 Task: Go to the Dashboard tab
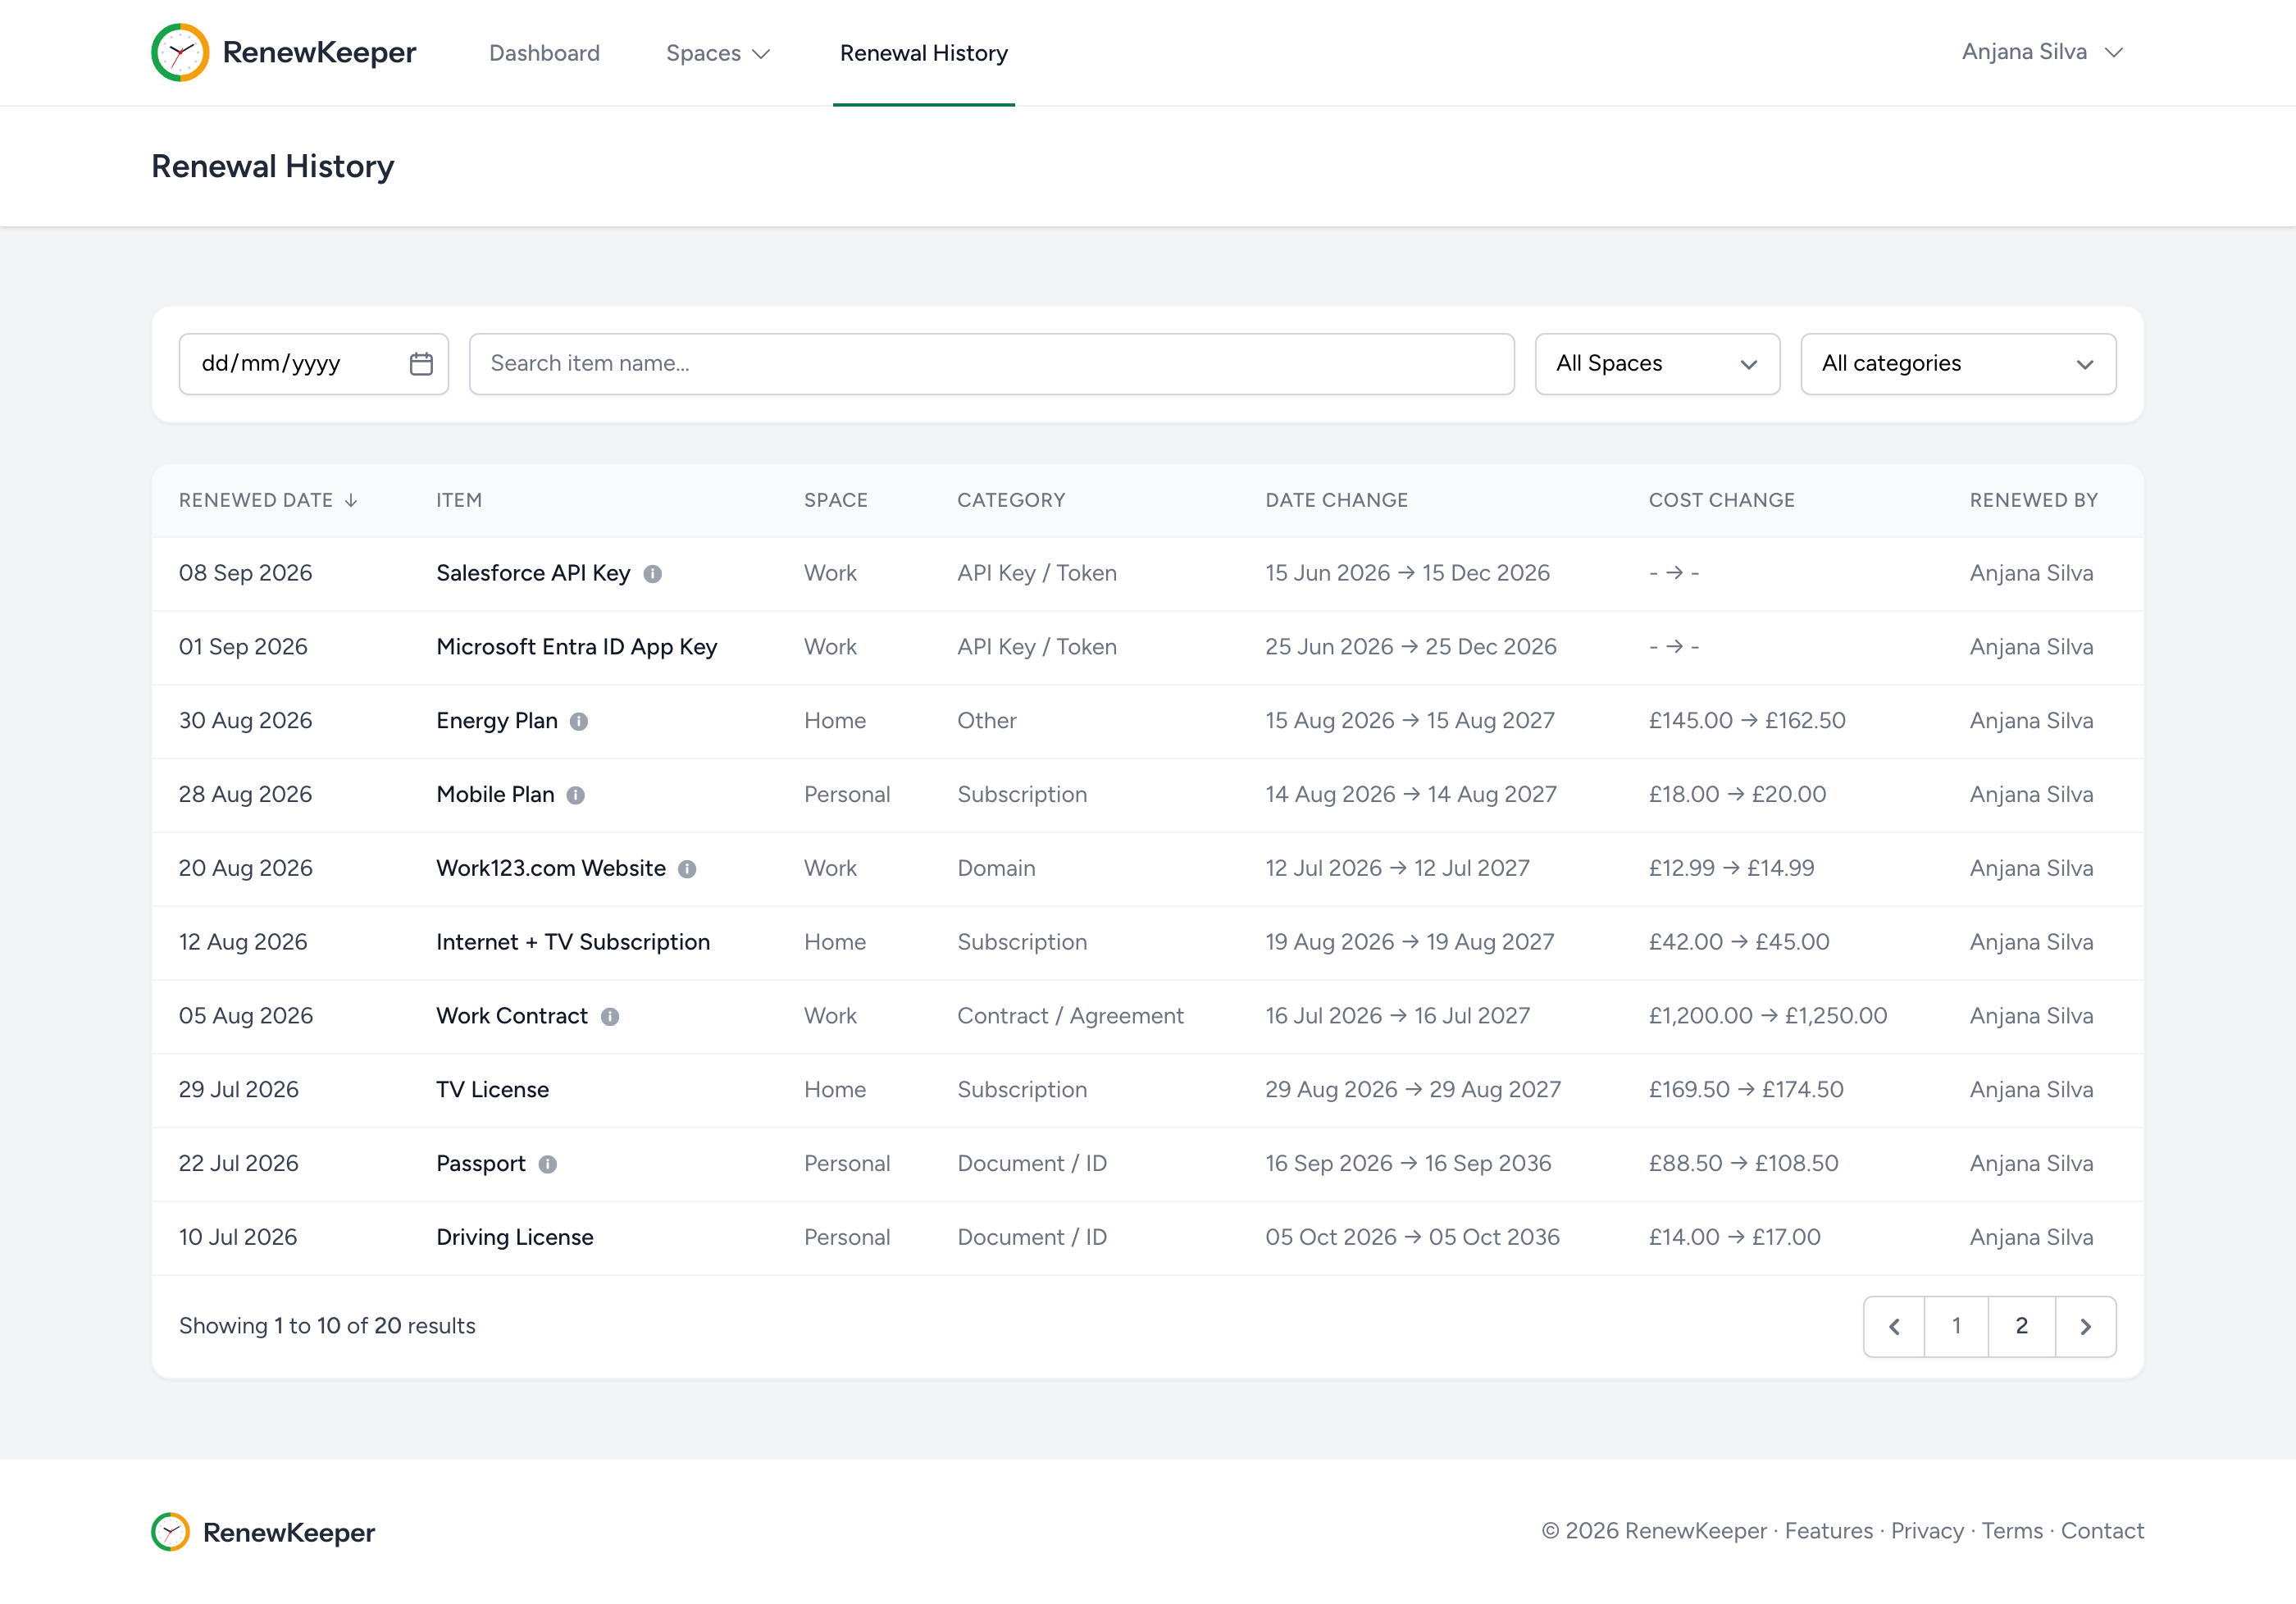click(x=544, y=53)
